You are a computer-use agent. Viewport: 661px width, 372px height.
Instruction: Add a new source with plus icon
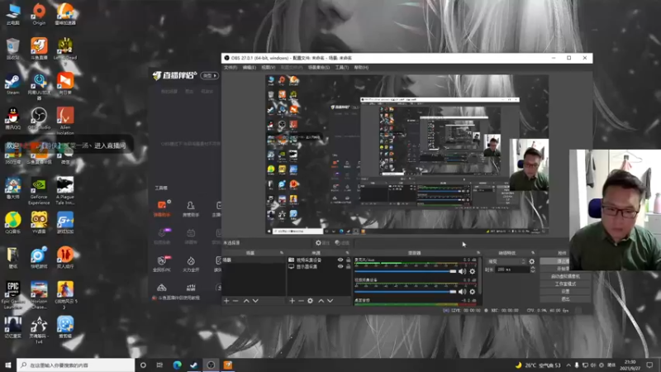point(292,301)
